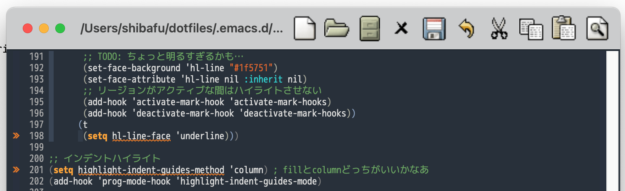Click the warning marker beside line 198

pyautogui.click(x=16, y=136)
